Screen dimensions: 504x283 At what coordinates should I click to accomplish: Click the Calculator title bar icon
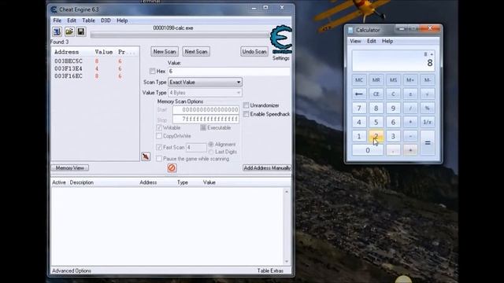pyautogui.click(x=350, y=30)
